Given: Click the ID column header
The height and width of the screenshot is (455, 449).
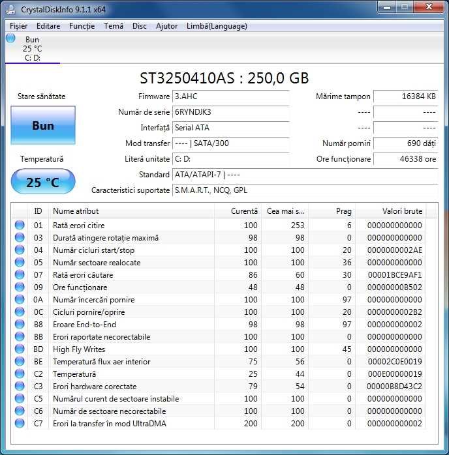Looking at the screenshot, I should [38, 211].
